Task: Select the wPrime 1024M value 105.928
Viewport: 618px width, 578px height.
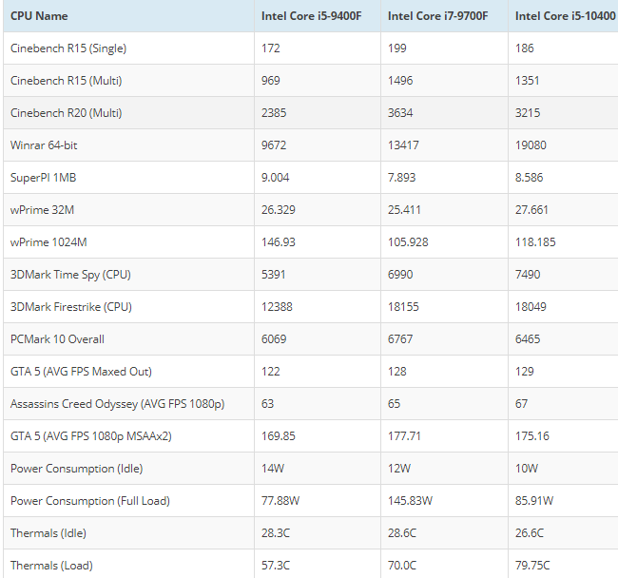Action: click(408, 242)
